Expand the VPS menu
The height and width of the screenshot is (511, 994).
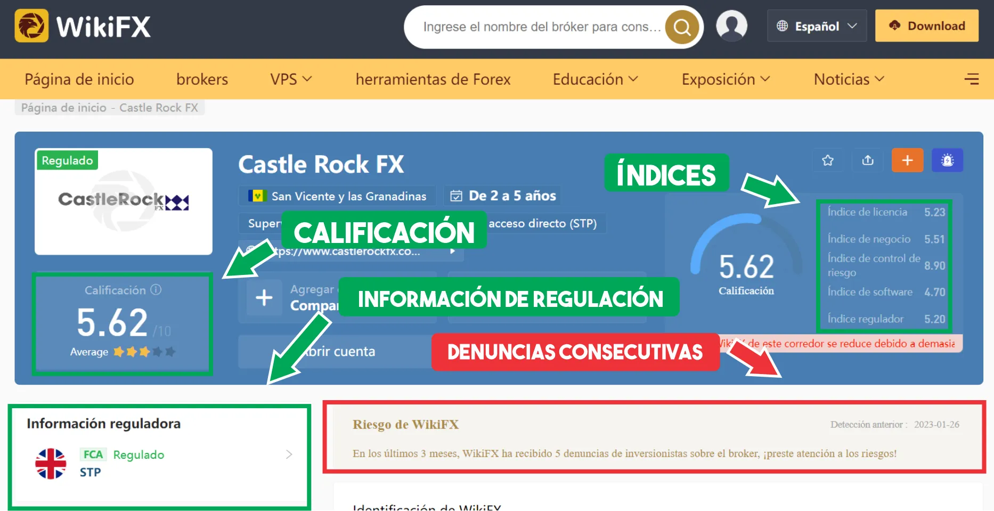291,79
